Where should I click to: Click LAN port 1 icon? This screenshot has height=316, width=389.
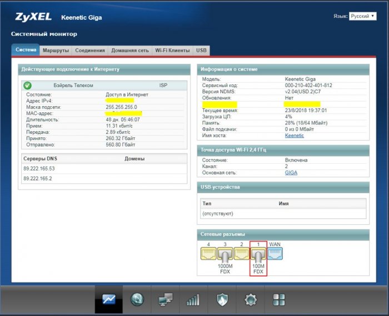(258, 254)
